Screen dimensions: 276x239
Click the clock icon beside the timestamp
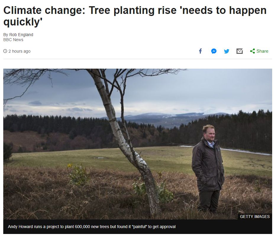(x=5, y=51)
